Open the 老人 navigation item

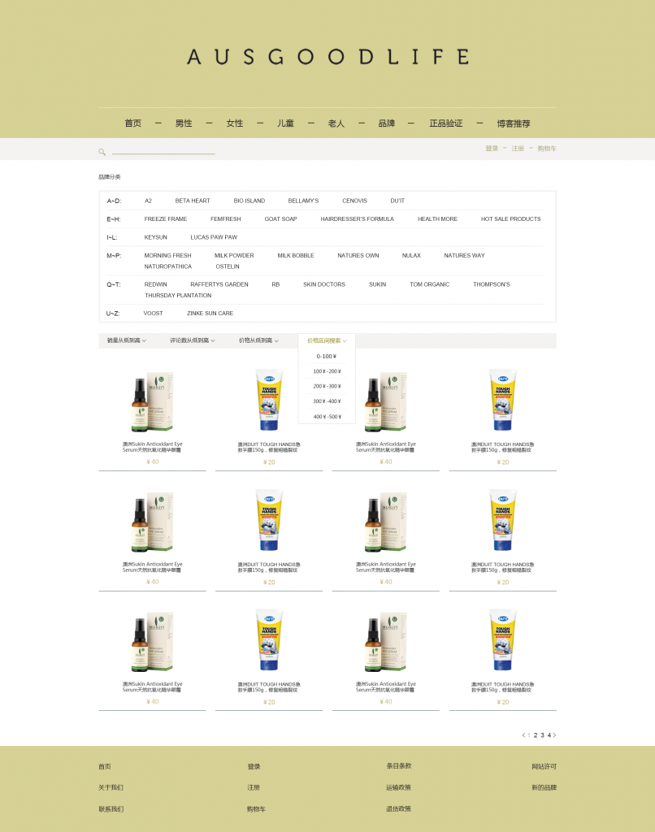(336, 123)
